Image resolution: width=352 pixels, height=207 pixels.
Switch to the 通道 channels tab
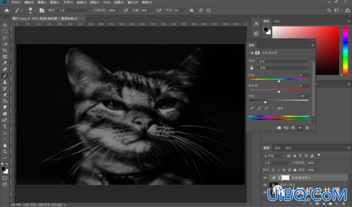[277, 148]
